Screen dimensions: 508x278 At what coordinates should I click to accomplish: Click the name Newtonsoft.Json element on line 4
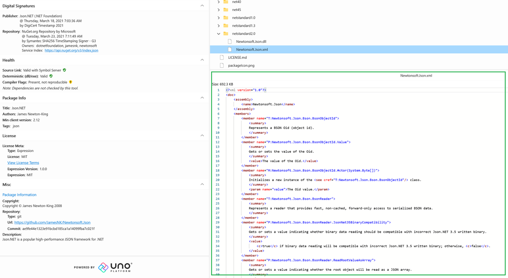[x=268, y=104]
